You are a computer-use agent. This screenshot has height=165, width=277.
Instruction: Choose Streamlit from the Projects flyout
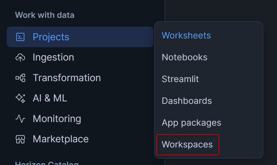pos(180,79)
